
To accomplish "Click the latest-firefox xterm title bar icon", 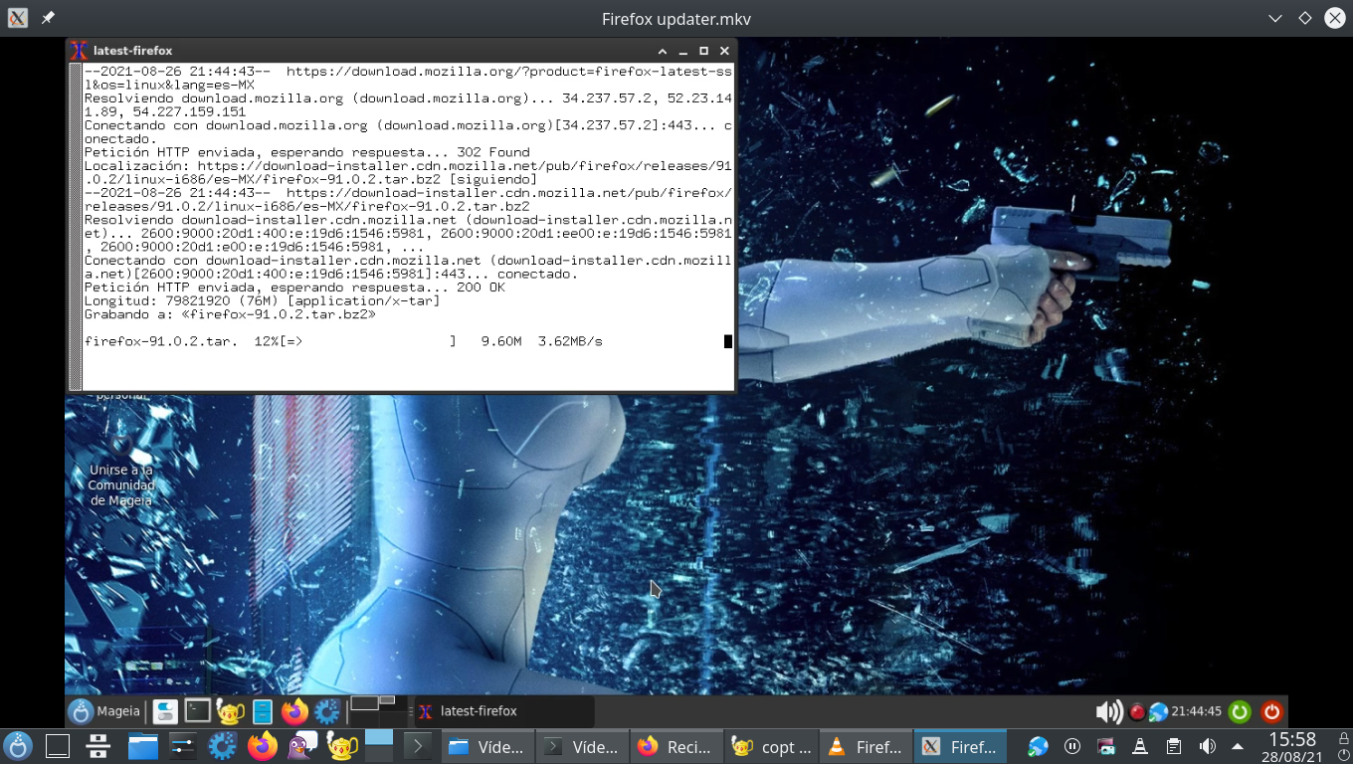I will pos(79,51).
